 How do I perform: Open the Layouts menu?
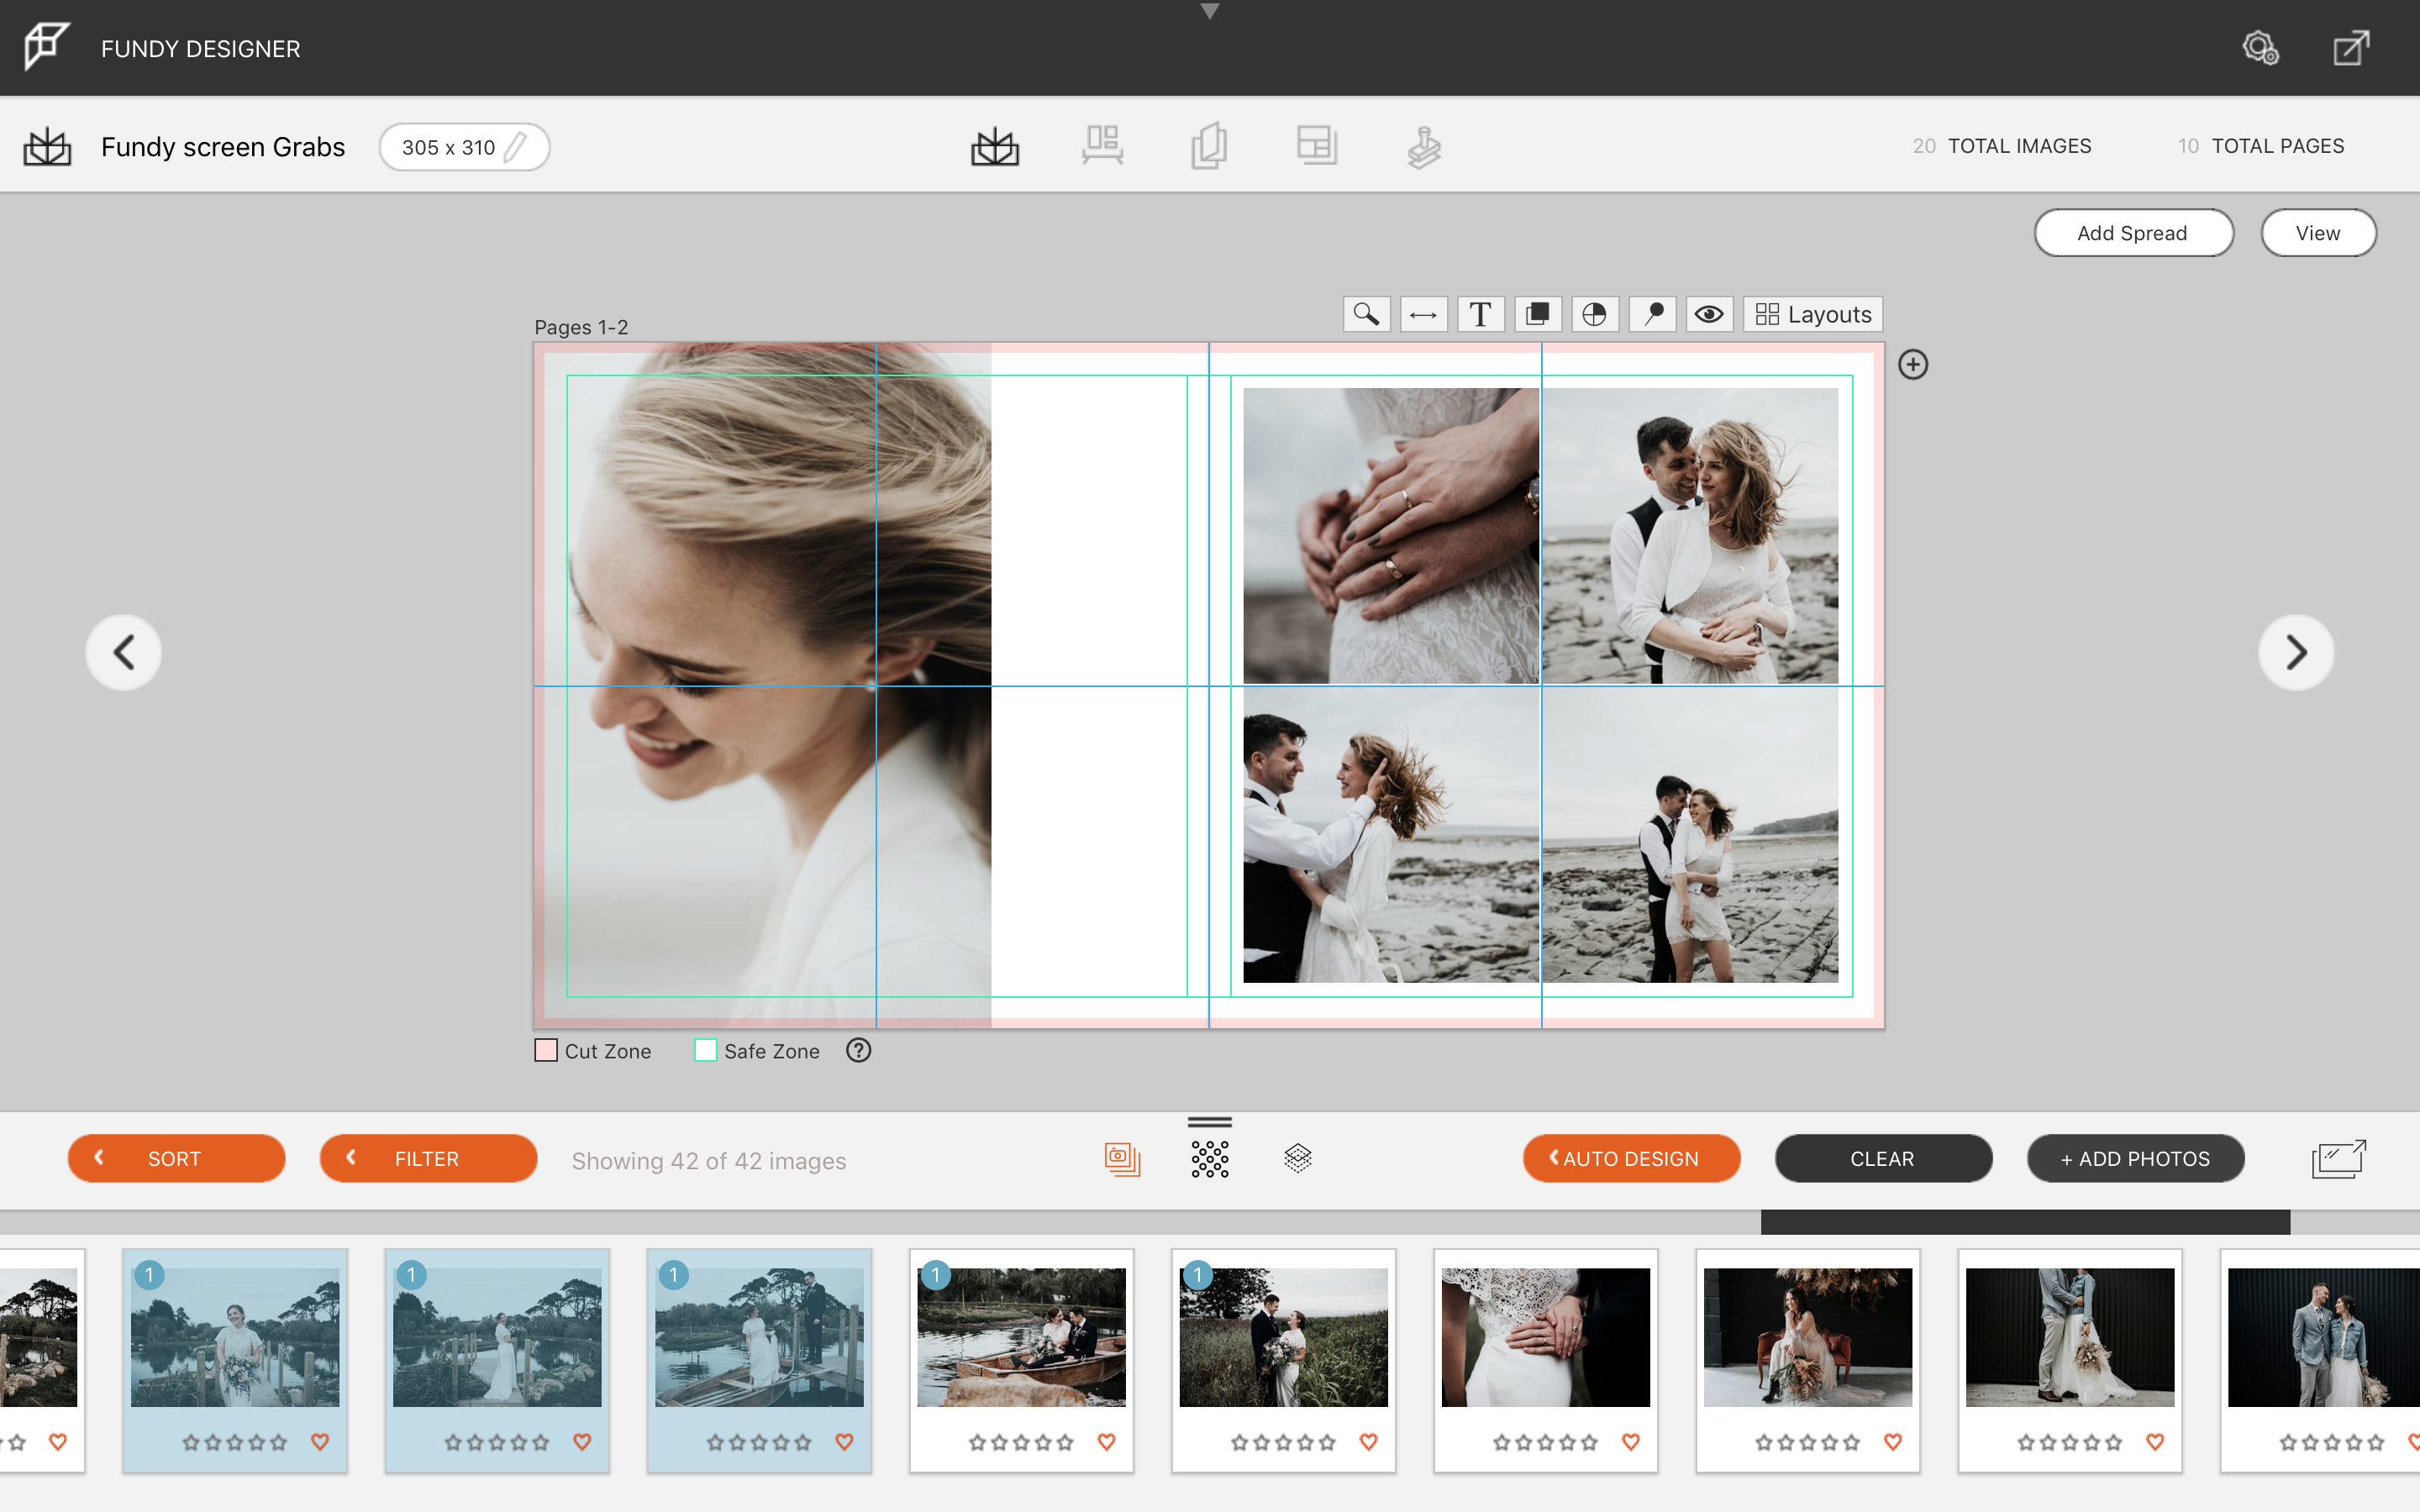tap(1813, 314)
